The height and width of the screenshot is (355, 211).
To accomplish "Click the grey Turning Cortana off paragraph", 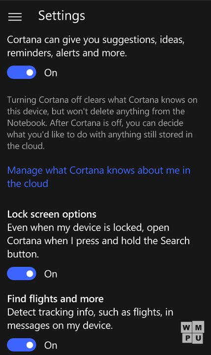I will [x=102, y=123].
